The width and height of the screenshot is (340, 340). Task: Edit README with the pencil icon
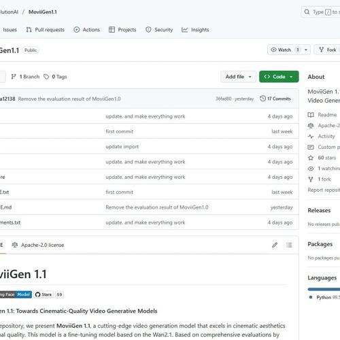click(275, 245)
